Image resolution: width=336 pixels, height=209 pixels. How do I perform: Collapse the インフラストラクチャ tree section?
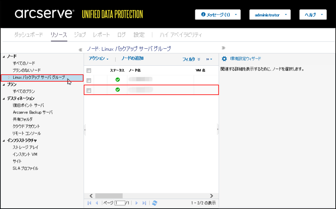click(x=4, y=141)
